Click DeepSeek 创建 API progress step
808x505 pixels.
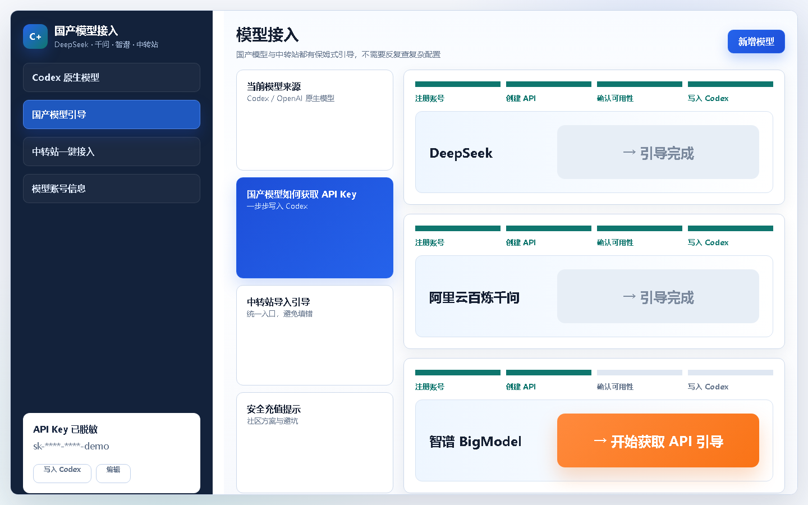click(549, 92)
